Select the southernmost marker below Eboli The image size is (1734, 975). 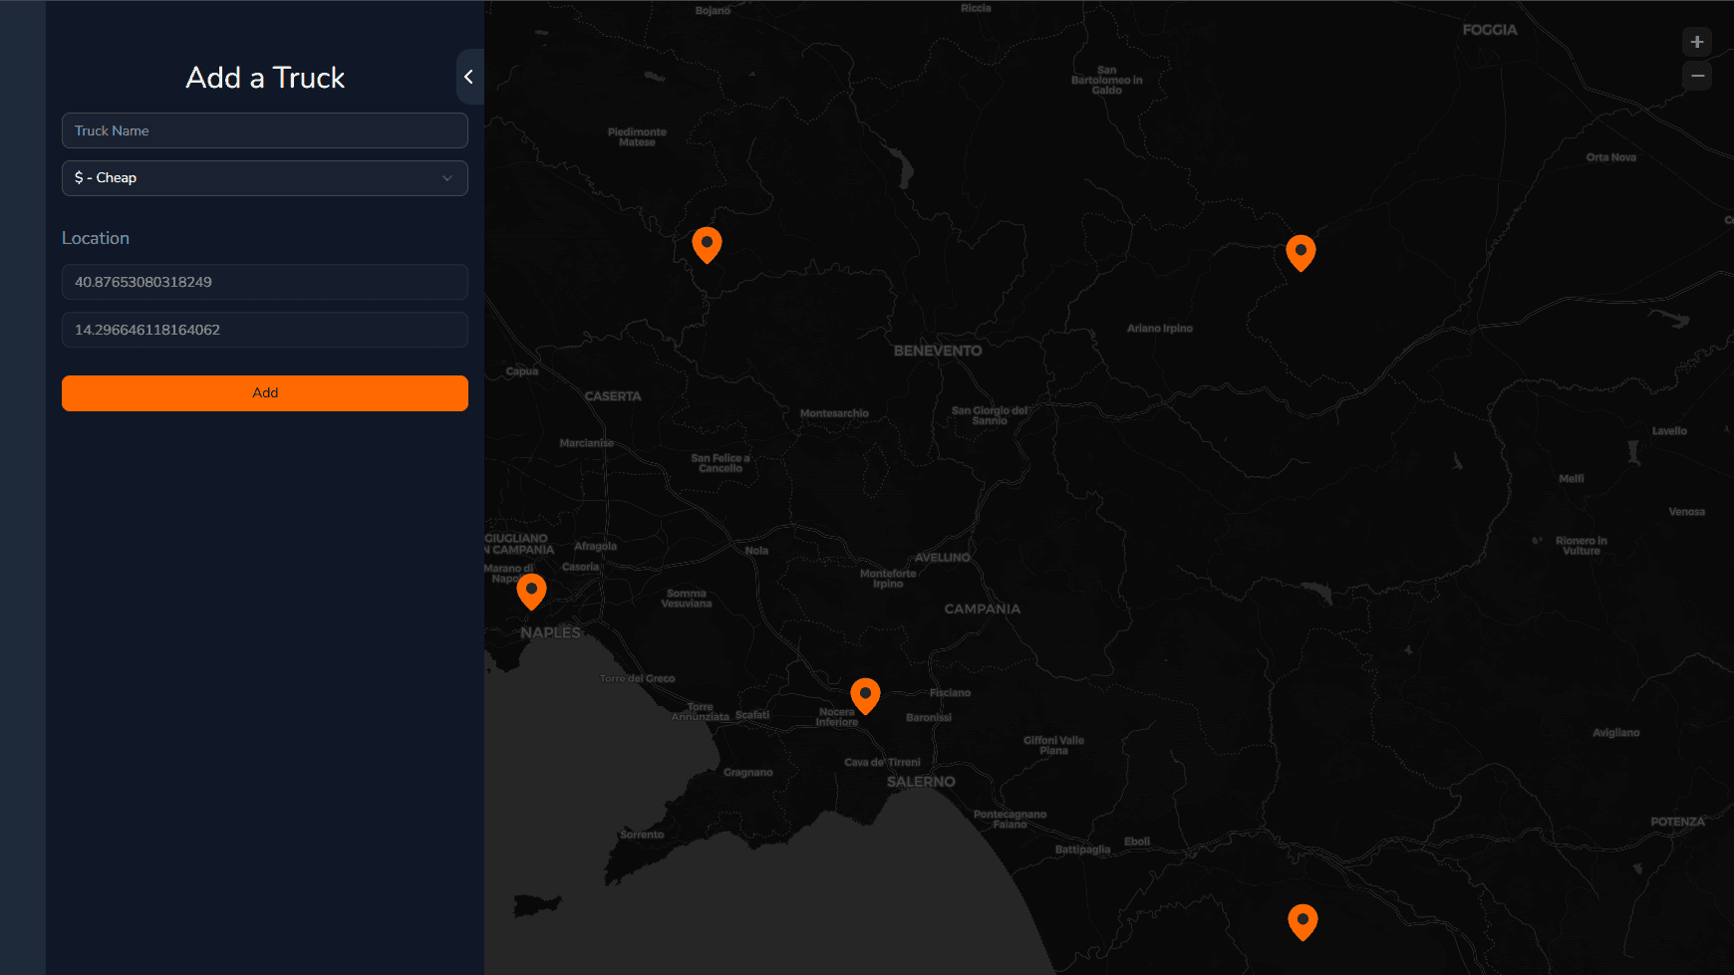pos(1302,920)
